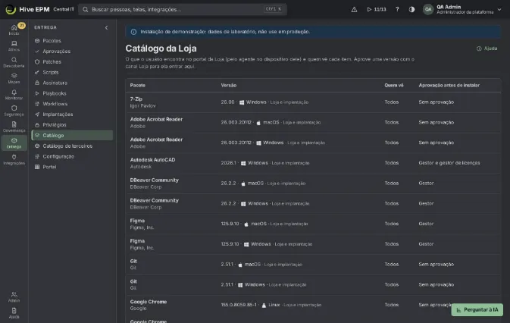Viewport: 510px width, 323px height.
Task: Open Privilégios in the Entrega menu
Action: 72,124
